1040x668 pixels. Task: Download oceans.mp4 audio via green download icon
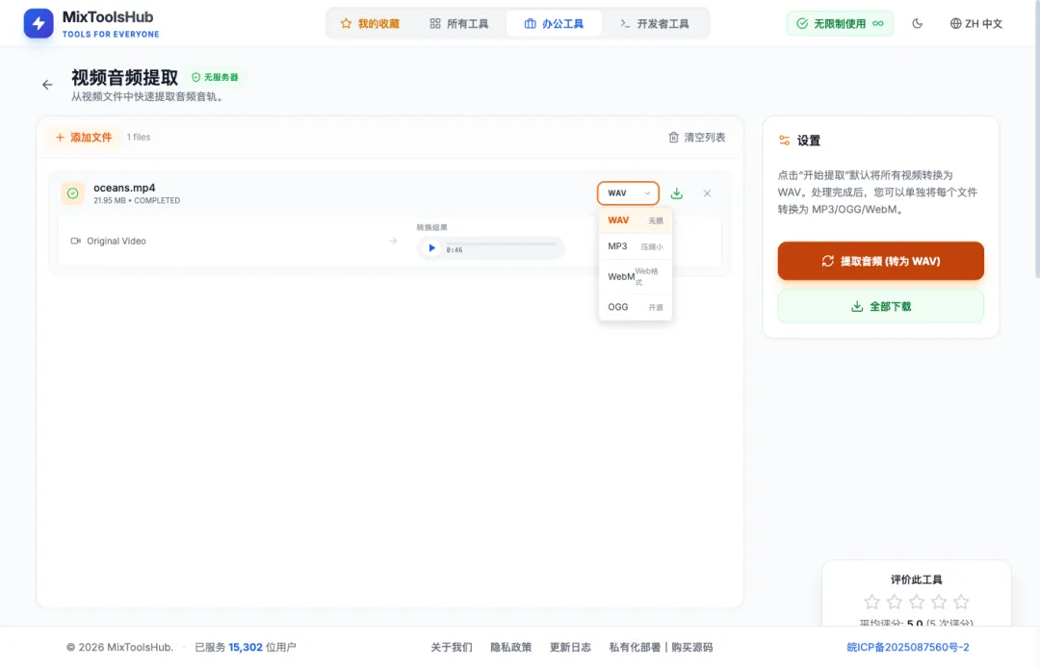click(x=677, y=193)
